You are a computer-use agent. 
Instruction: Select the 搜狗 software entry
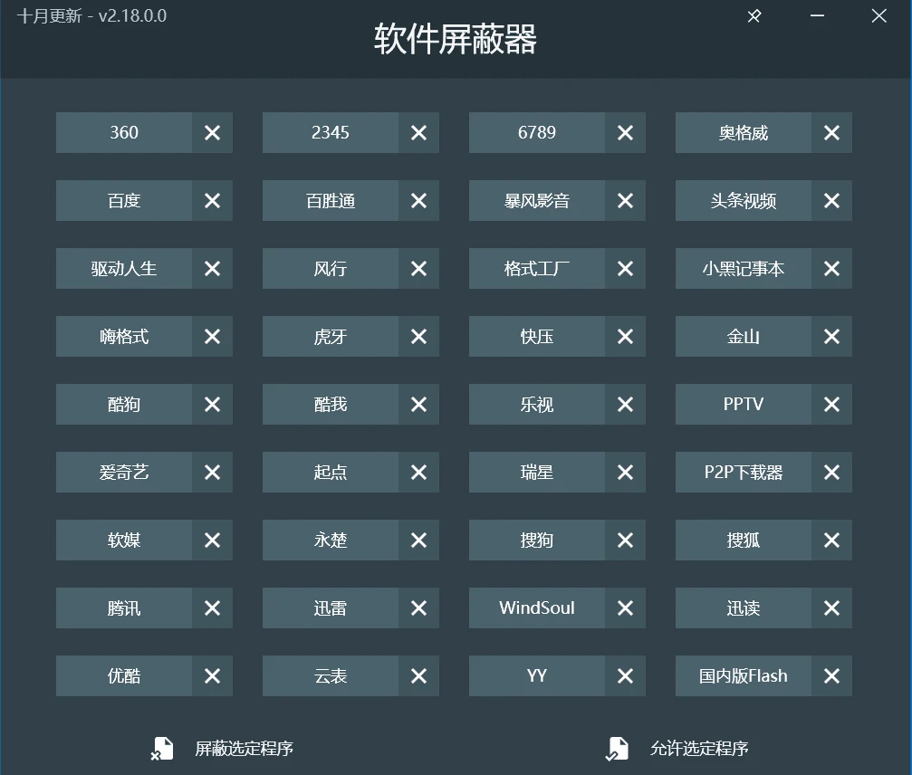(x=537, y=541)
